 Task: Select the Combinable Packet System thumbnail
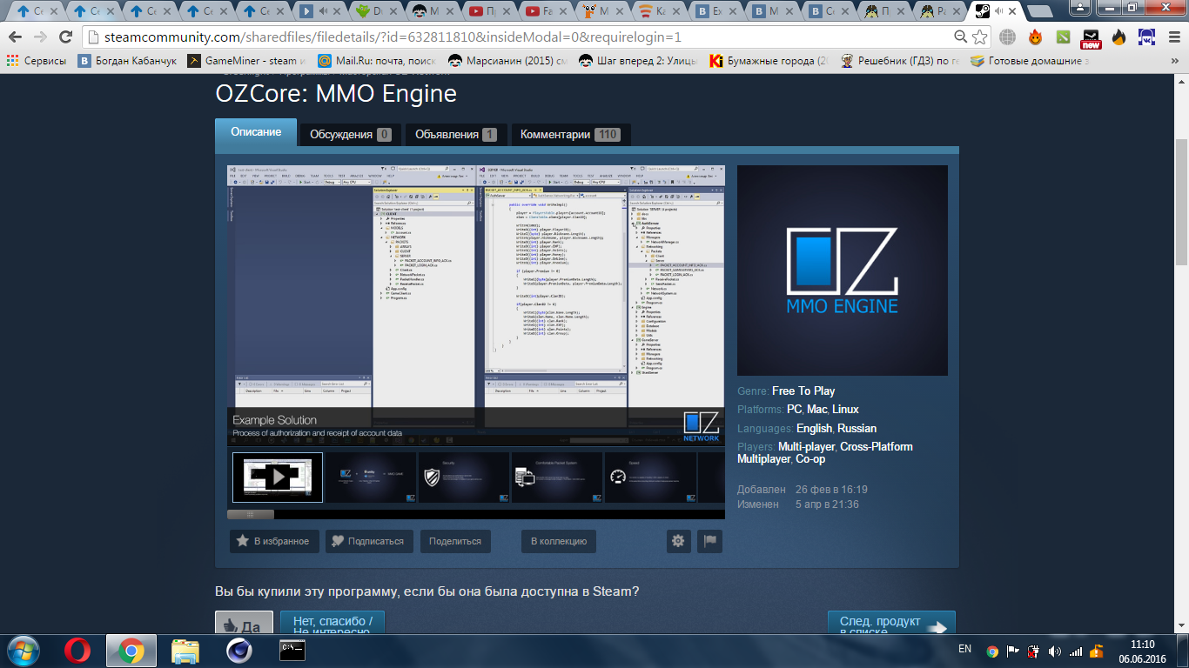click(557, 477)
